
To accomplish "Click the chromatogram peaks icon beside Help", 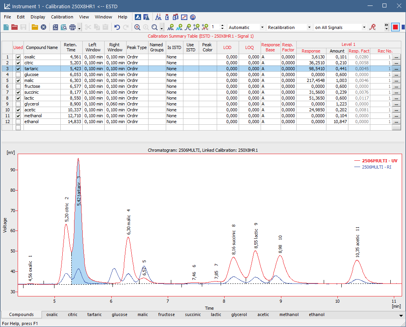I will tap(158, 17).
